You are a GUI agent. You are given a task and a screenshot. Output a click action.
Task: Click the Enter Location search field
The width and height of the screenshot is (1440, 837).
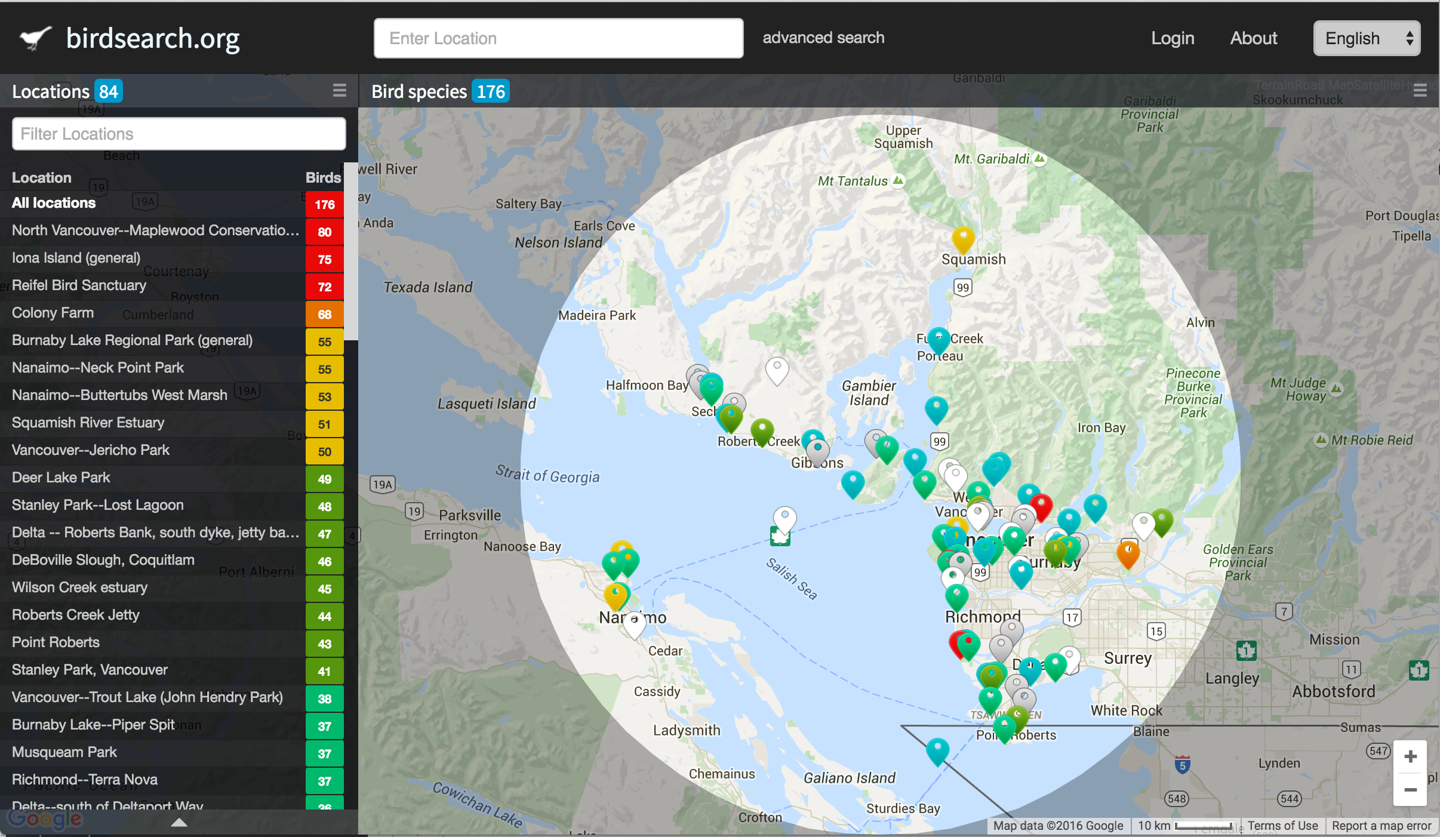click(558, 39)
